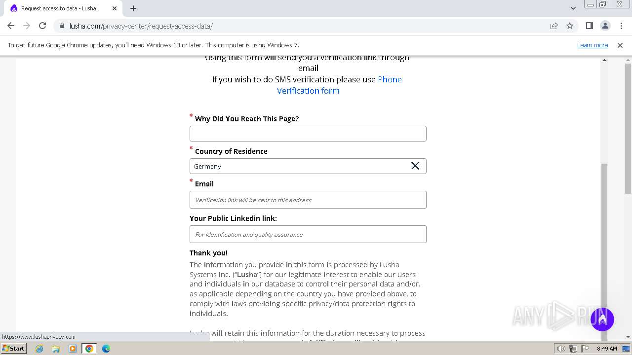Open Action Center flag in tray
Image resolution: width=632 pixels, height=355 pixels.
tap(585, 349)
